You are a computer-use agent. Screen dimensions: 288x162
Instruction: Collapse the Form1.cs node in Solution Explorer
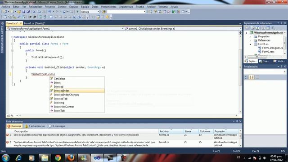tap(250, 44)
